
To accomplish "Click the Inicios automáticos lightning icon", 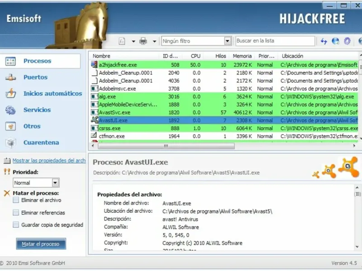I will point(10,93).
